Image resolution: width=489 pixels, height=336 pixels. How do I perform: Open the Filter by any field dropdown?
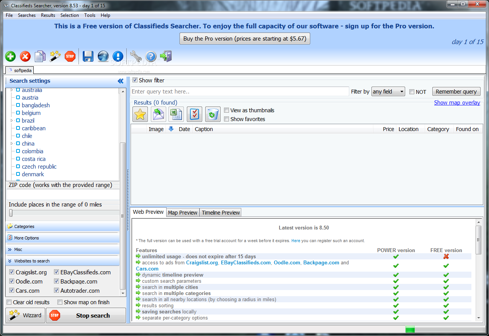click(x=388, y=92)
